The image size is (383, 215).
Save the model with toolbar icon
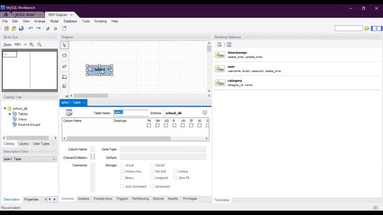pos(22,29)
